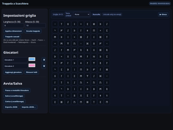Viewport: 173px width, 130px height.
Task: Delete Giocatore 2 with its trash icon
Action: pyautogui.click(x=44, y=66)
